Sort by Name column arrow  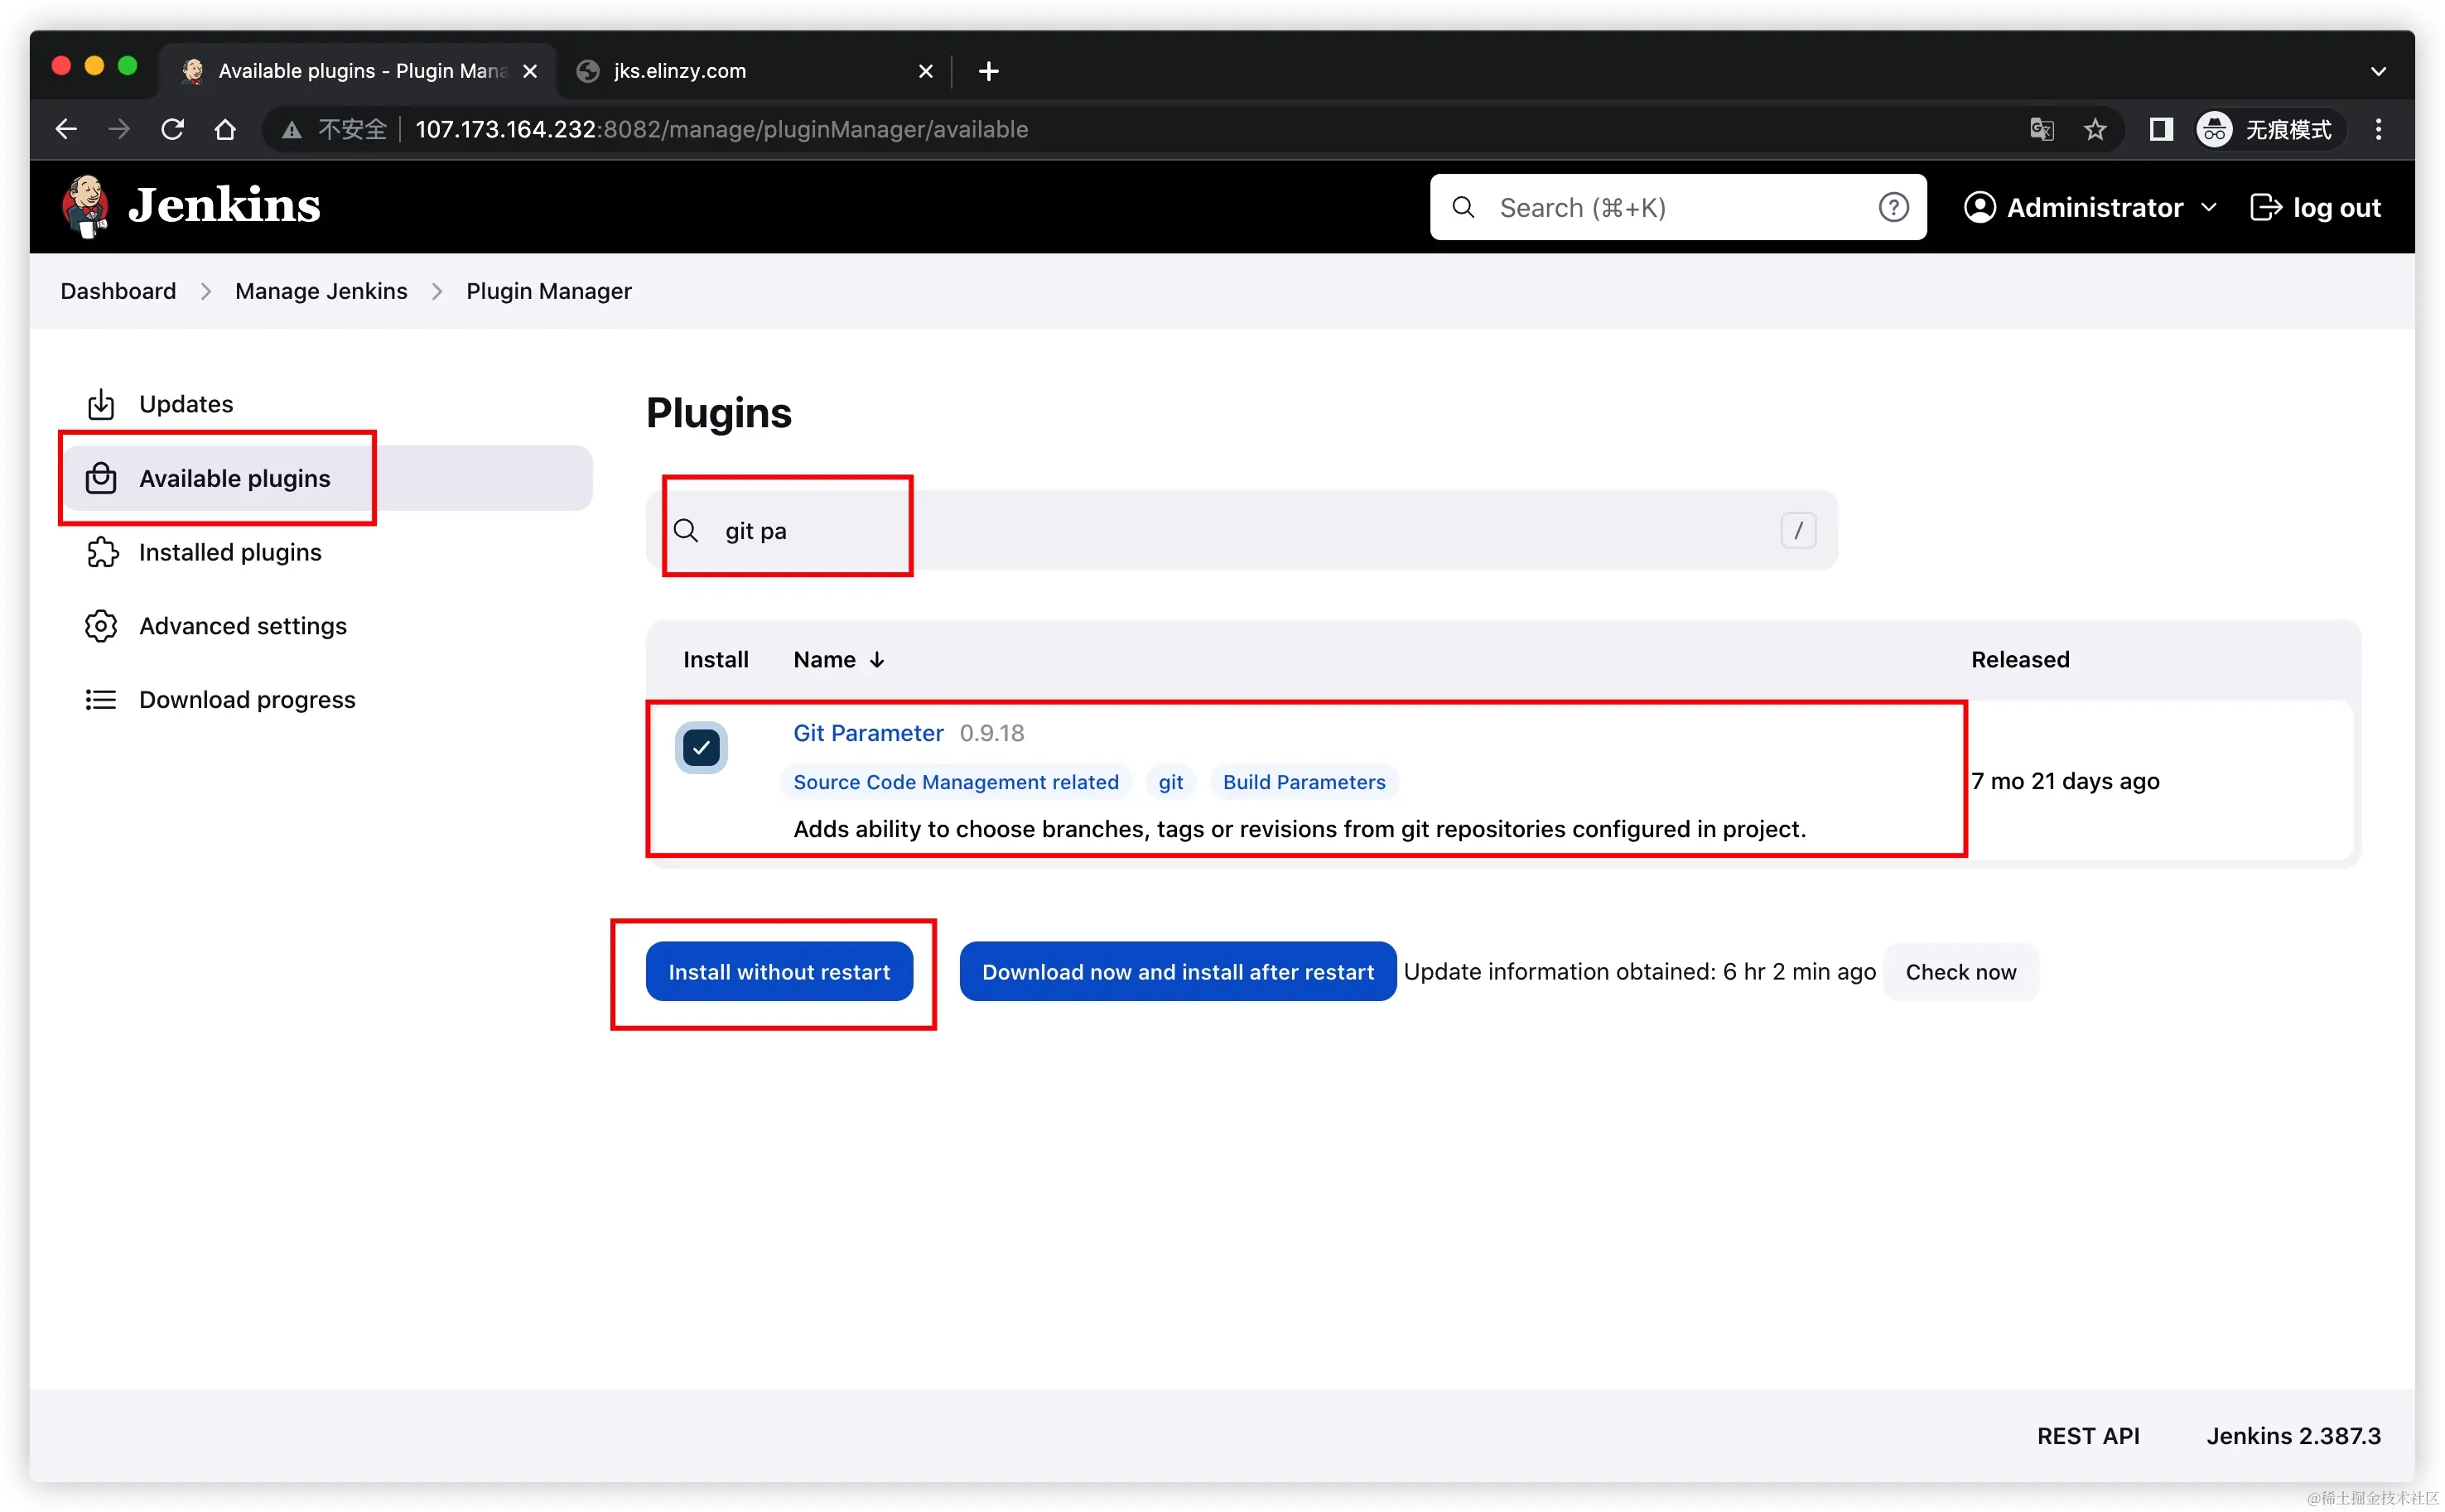877,660
